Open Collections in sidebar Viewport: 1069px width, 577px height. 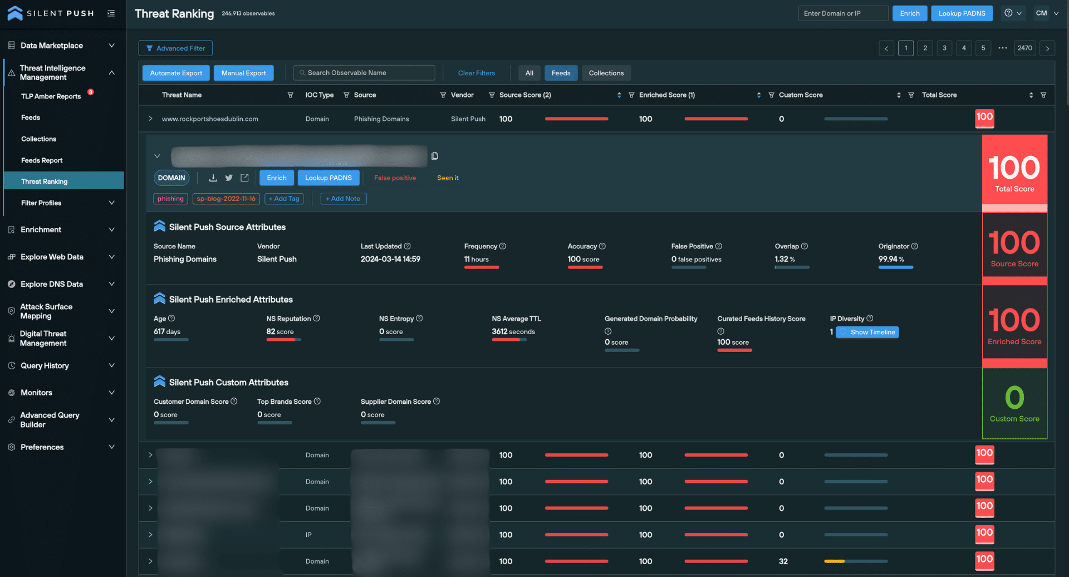[38, 139]
